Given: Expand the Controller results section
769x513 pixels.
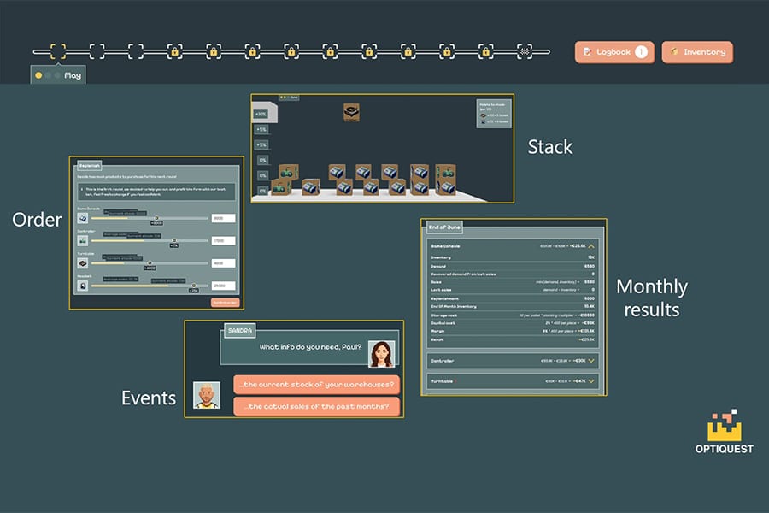Looking at the screenshot, I should tap(591, 360).
